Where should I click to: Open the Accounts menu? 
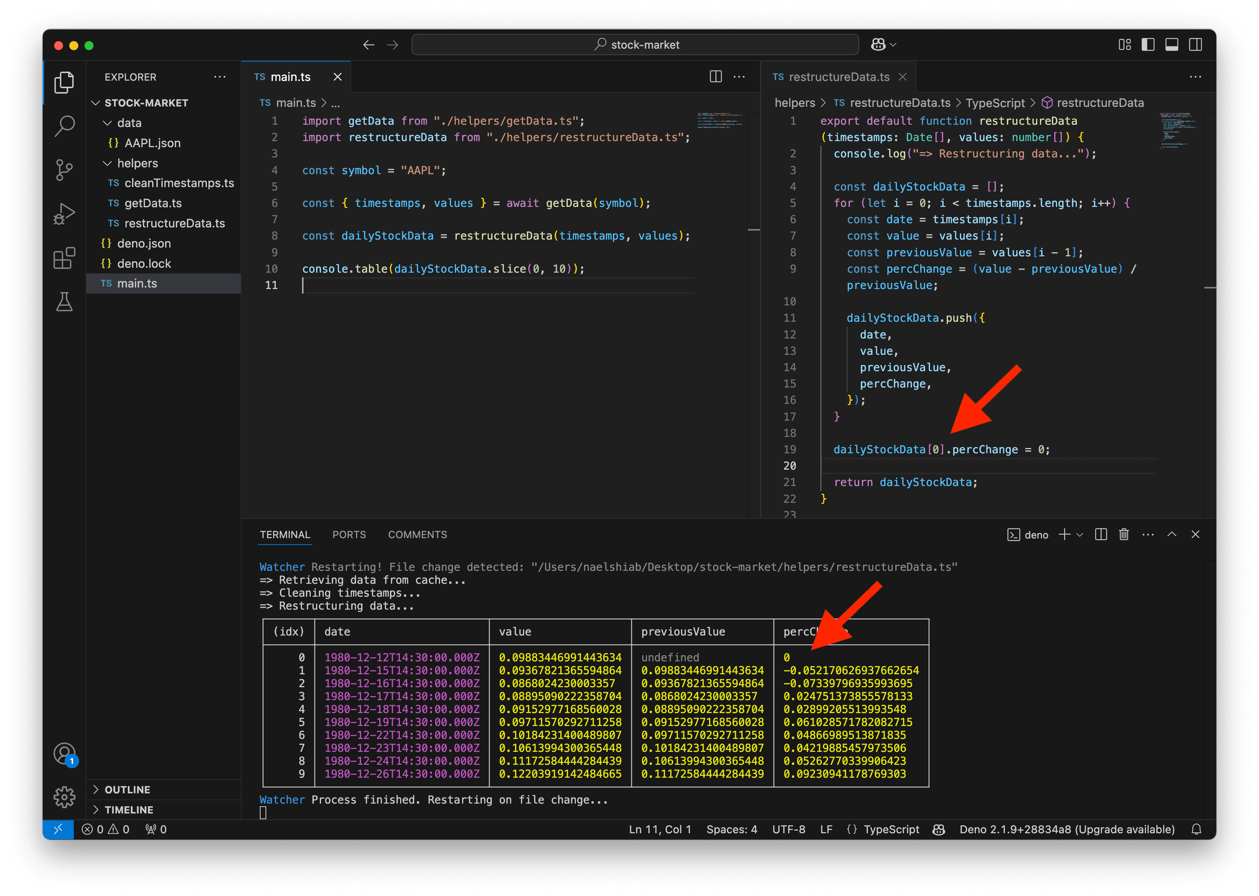pos(64,754)
